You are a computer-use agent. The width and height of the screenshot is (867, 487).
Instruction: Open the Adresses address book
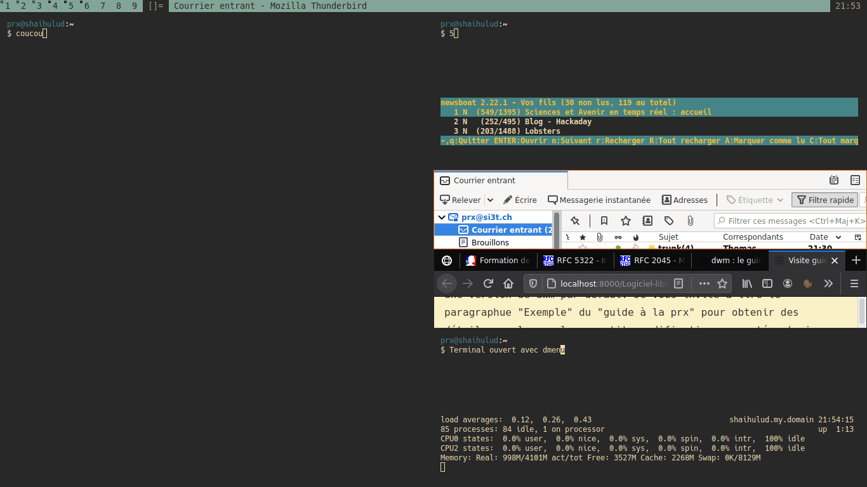pos(684,200)
